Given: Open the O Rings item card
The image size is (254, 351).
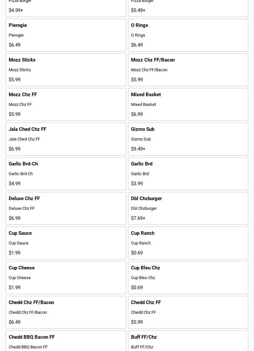Looking at the screenshot, I should 188,35.
